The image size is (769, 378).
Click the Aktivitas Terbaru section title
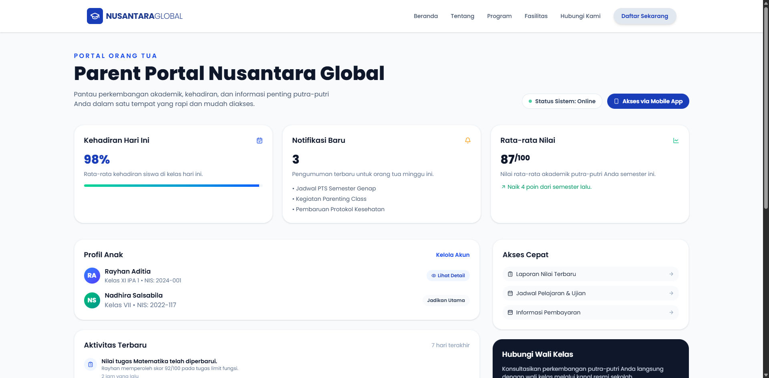(x=115, y=345)
